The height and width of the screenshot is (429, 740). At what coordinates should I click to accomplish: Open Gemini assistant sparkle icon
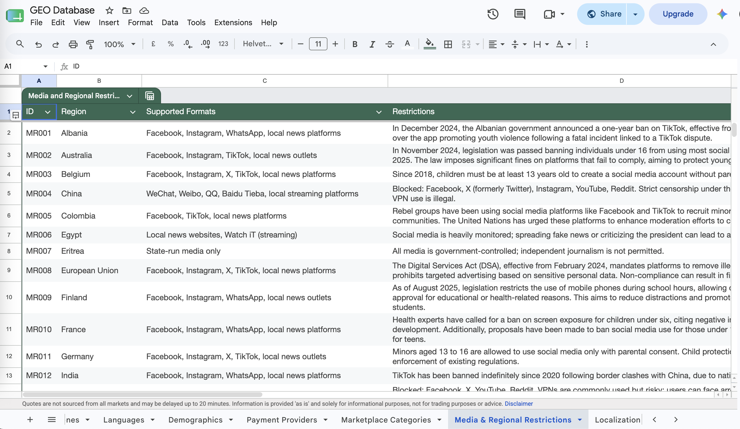coord(722,14)
